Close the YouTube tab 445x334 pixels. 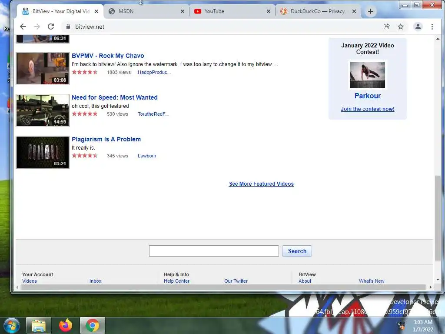(269, 11)
